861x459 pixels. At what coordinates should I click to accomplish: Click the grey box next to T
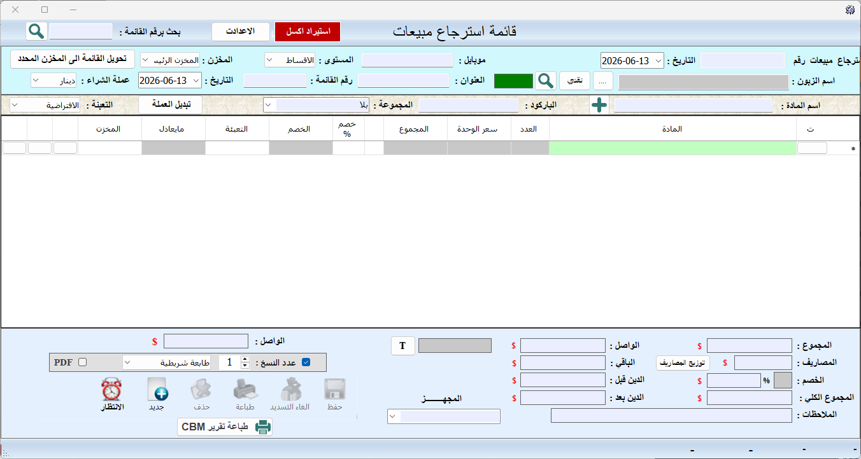click(455, 345)
